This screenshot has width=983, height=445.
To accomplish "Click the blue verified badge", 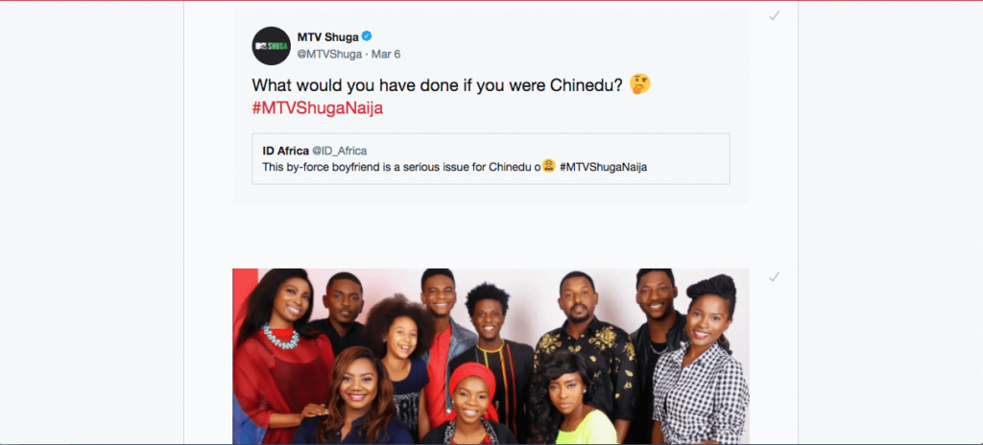I will (367, 36).
